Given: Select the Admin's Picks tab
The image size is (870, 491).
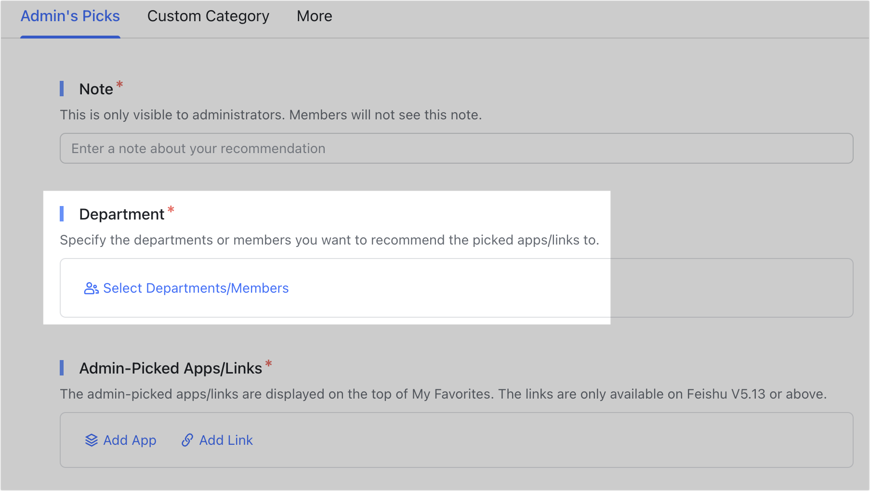Looking at the screenshot, I should pyautogui.click(x=70, y=16).
